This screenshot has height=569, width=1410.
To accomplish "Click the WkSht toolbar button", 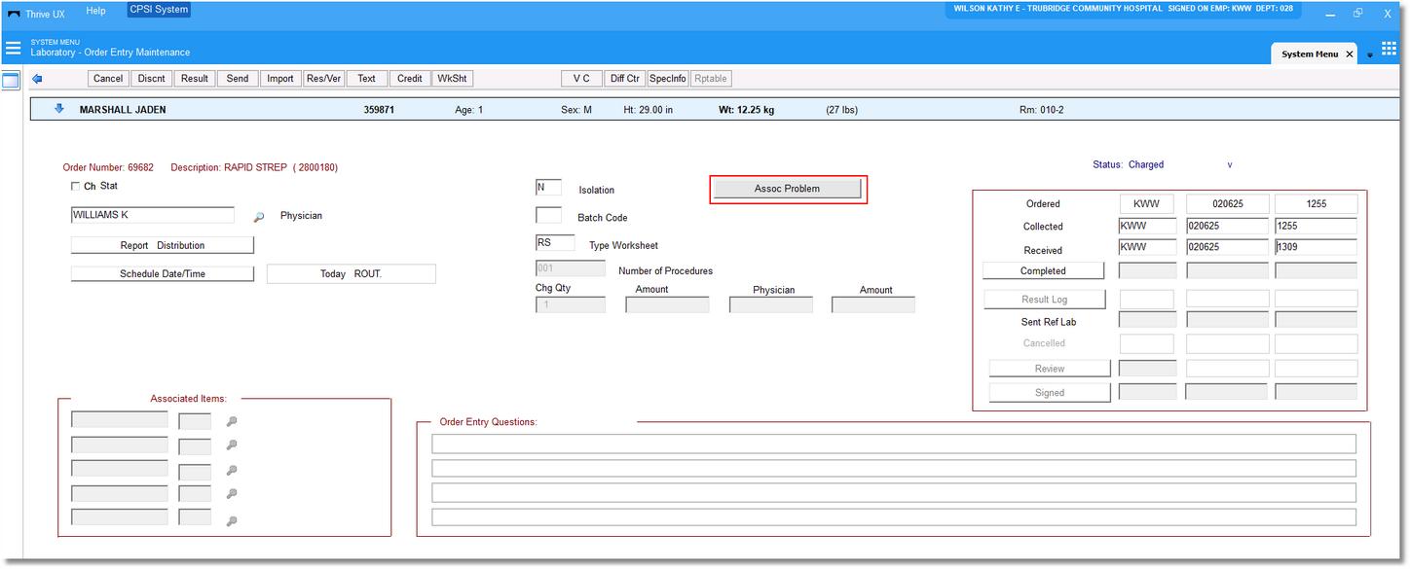I will [x=453, y=79].
